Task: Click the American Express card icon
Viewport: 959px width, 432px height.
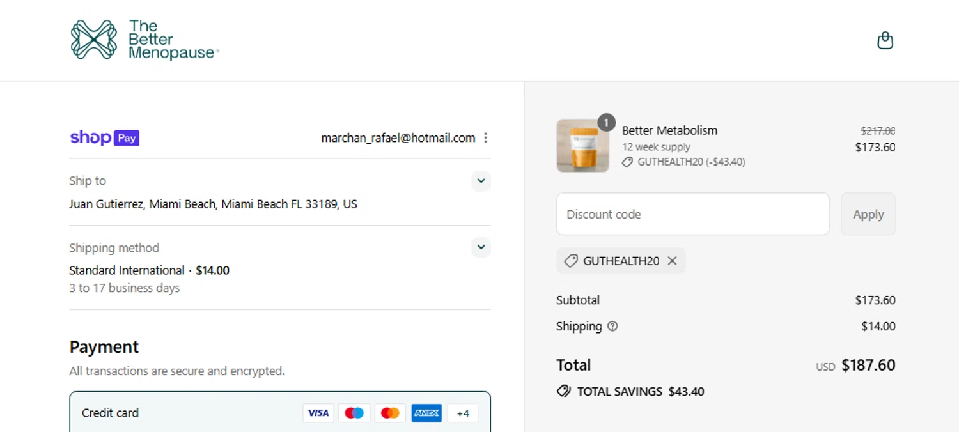Action: (426, 413)
